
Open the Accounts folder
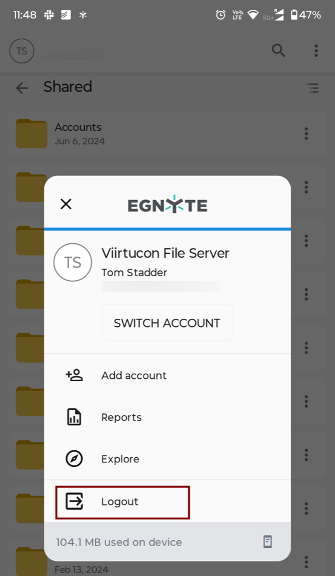point(167,134)
